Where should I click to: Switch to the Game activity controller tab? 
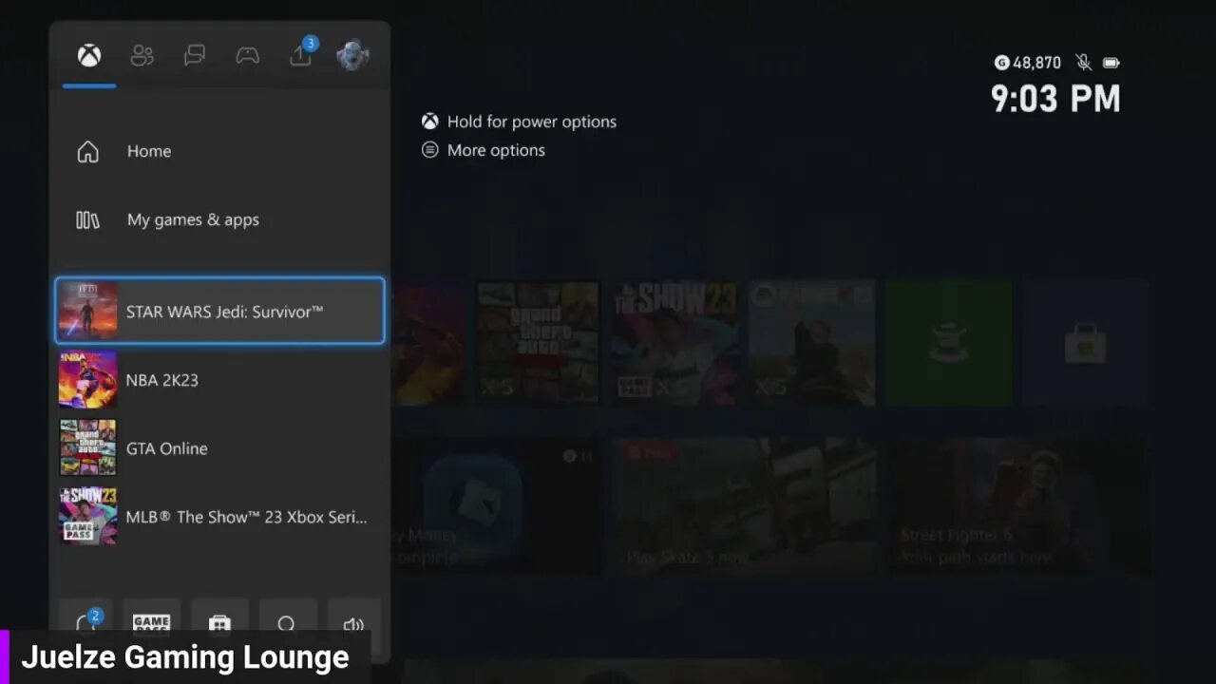click(x=248, y=56)
